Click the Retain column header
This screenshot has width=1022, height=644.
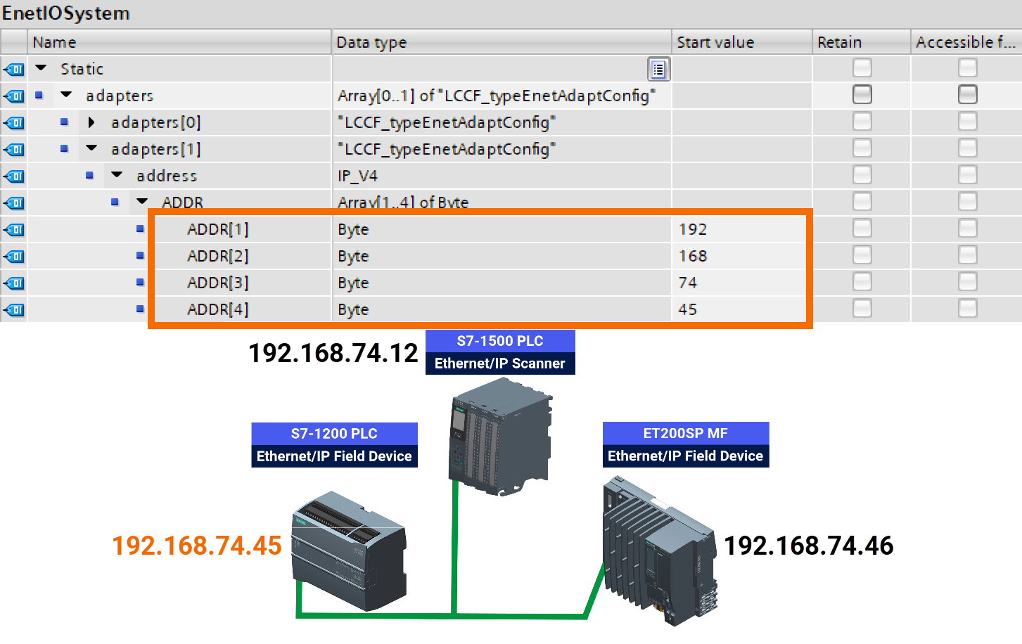click(x=862, y=42)
